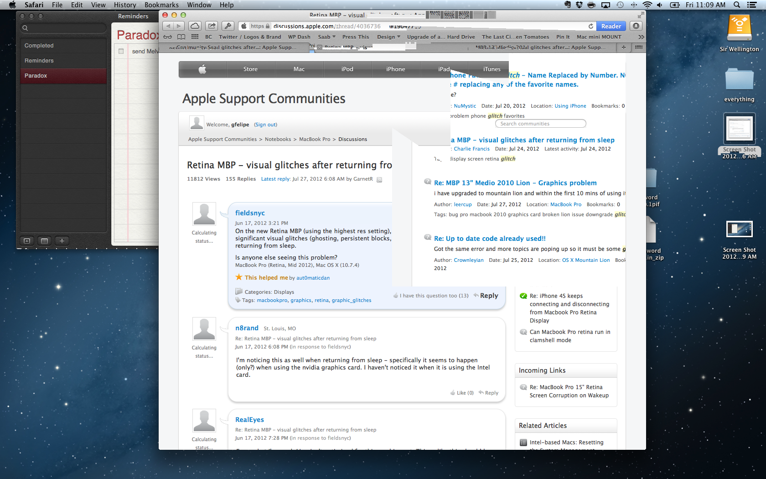Click the Sign out link

265,125
